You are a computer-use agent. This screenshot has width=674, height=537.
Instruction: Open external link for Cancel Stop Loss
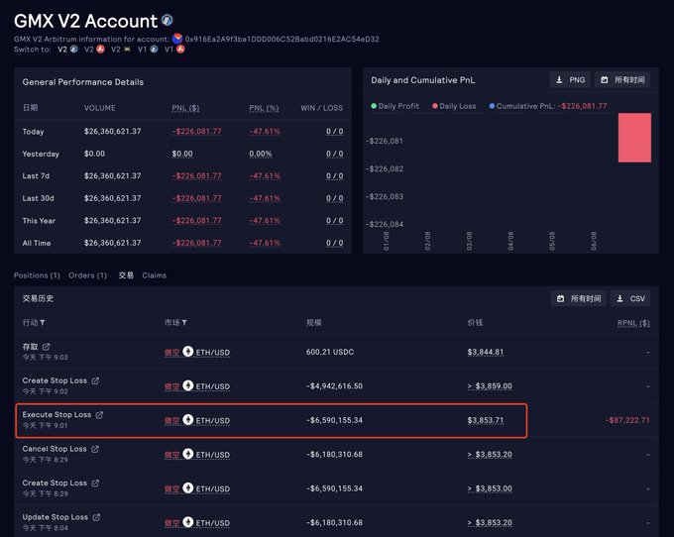95,449
